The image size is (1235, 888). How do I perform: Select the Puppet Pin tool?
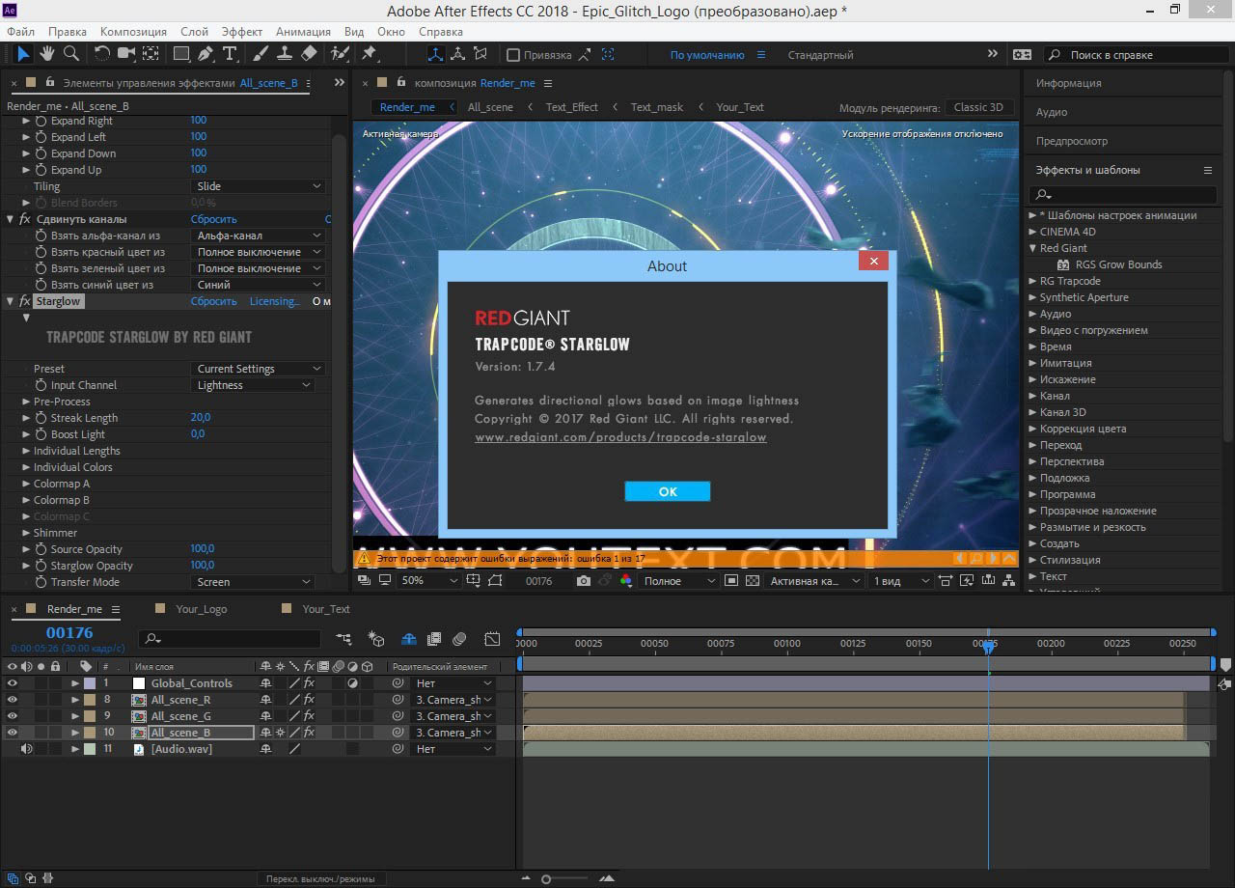coord(369,54)
